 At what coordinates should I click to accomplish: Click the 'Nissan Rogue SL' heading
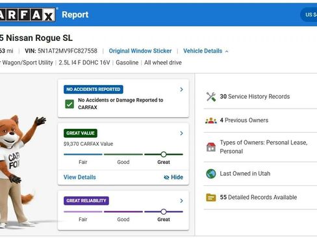tap(39, 38)
